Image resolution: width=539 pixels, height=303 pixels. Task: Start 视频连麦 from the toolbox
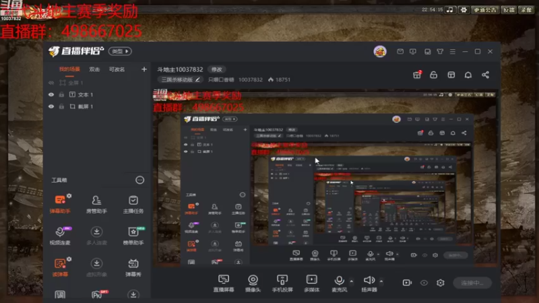pyautogui.click(x=60, y=236)
